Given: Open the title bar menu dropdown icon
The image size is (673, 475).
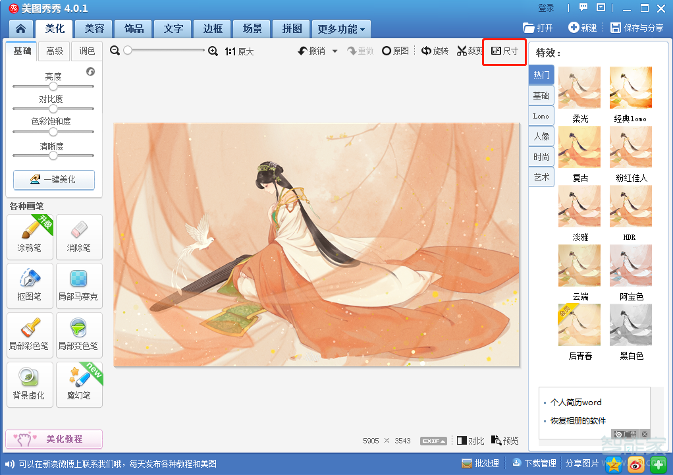Looking at the screenshot, I should pos(601,8).
